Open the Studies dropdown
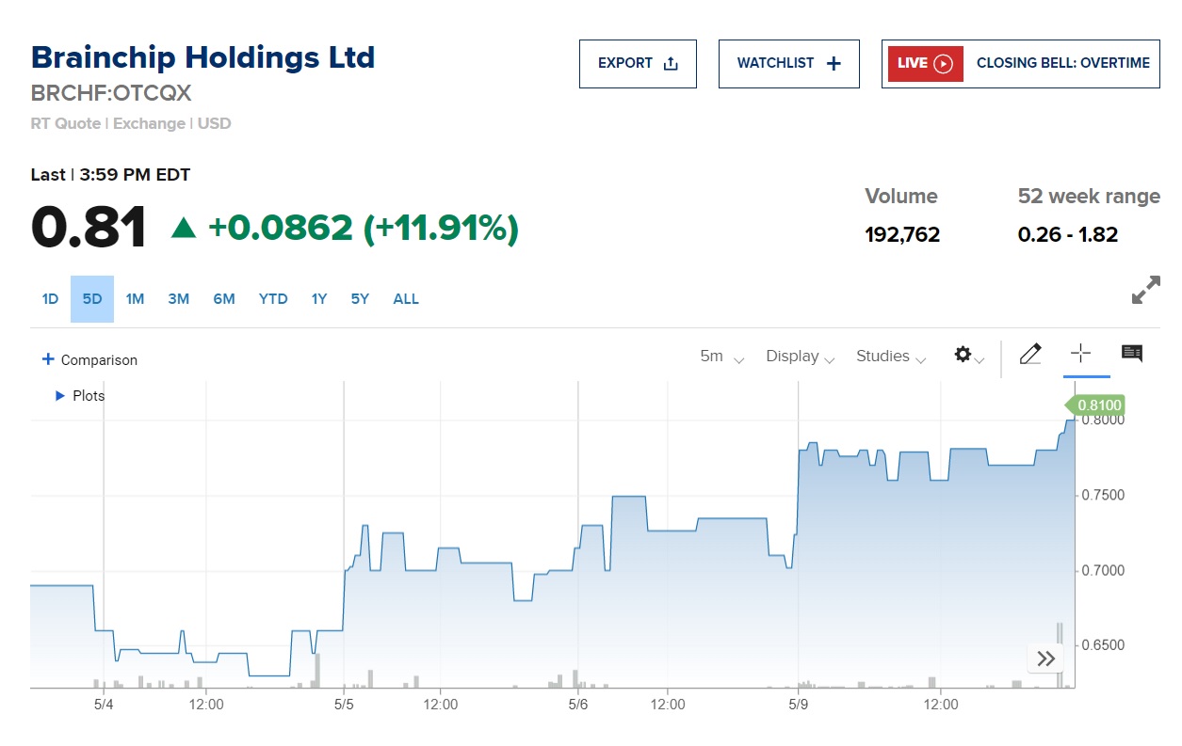 pos(891,357)
